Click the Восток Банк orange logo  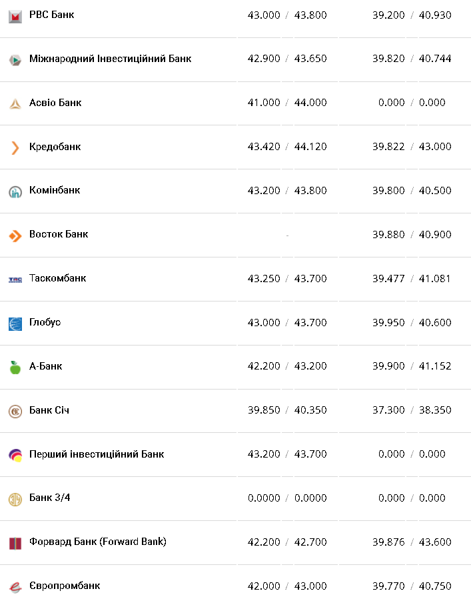[15, 235]
